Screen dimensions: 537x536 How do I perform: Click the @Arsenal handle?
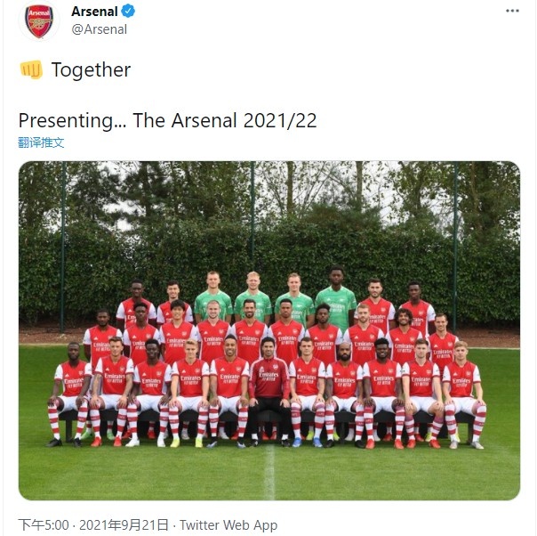(x=99, y=29)
